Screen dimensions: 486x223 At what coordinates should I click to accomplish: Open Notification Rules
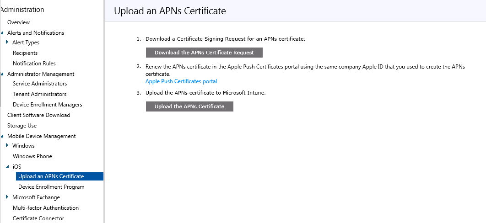[34, 64]
